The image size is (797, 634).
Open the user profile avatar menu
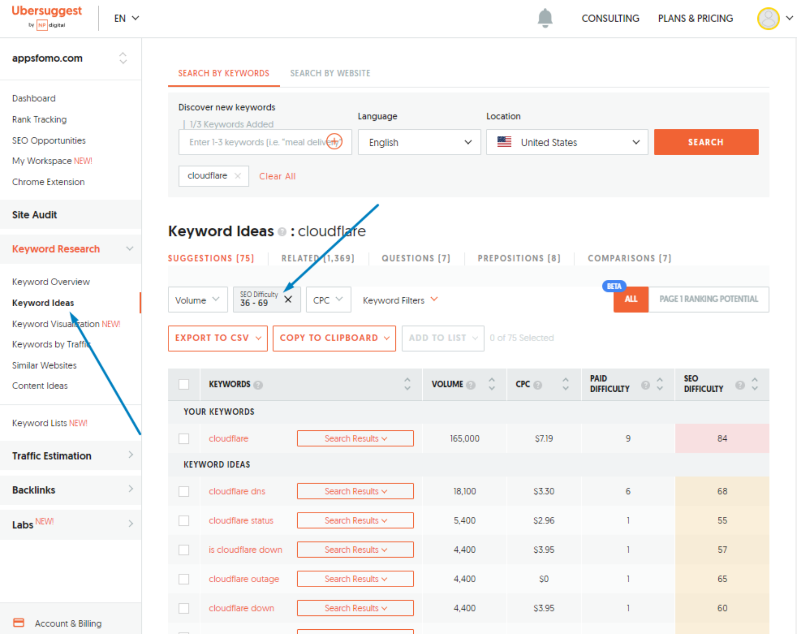pyautogui.click(x=768, y=18)
